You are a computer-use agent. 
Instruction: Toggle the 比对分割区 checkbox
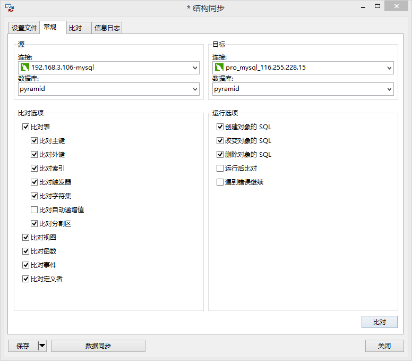point(34,224)
